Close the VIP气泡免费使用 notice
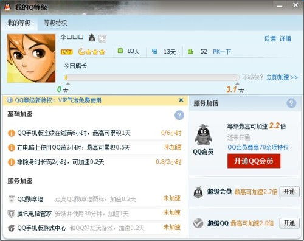 (181, 100)
